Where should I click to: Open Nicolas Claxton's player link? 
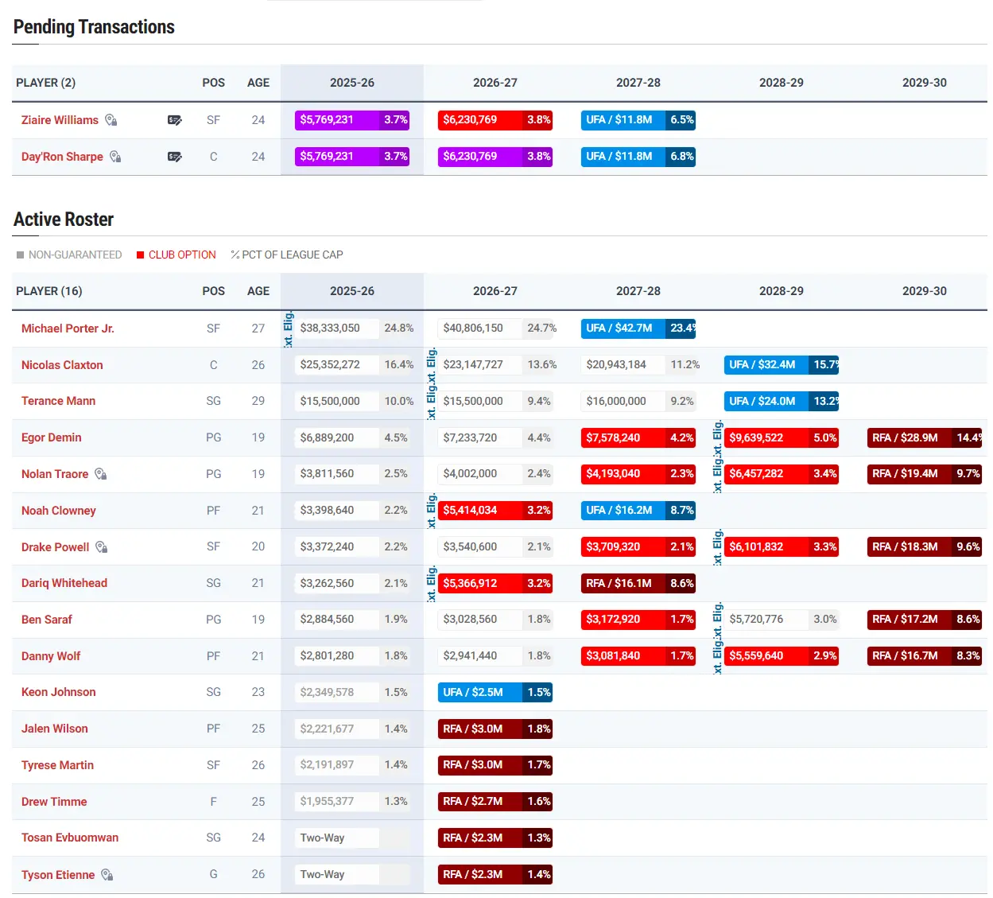click(x=62, y=365)
